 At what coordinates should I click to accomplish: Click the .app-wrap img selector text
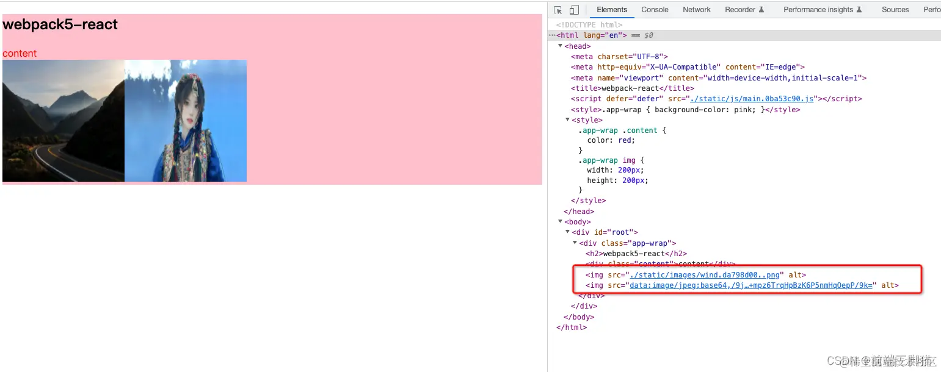[x=606, y=160]
